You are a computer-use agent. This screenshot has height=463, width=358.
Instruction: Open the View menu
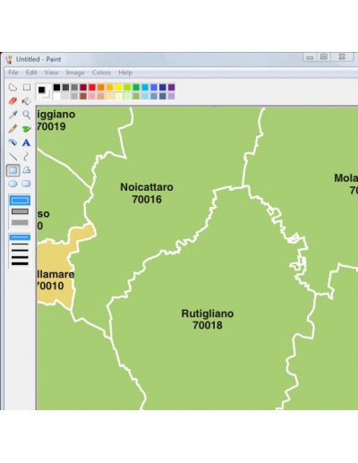pyautogui.click(x=51, y=73)
